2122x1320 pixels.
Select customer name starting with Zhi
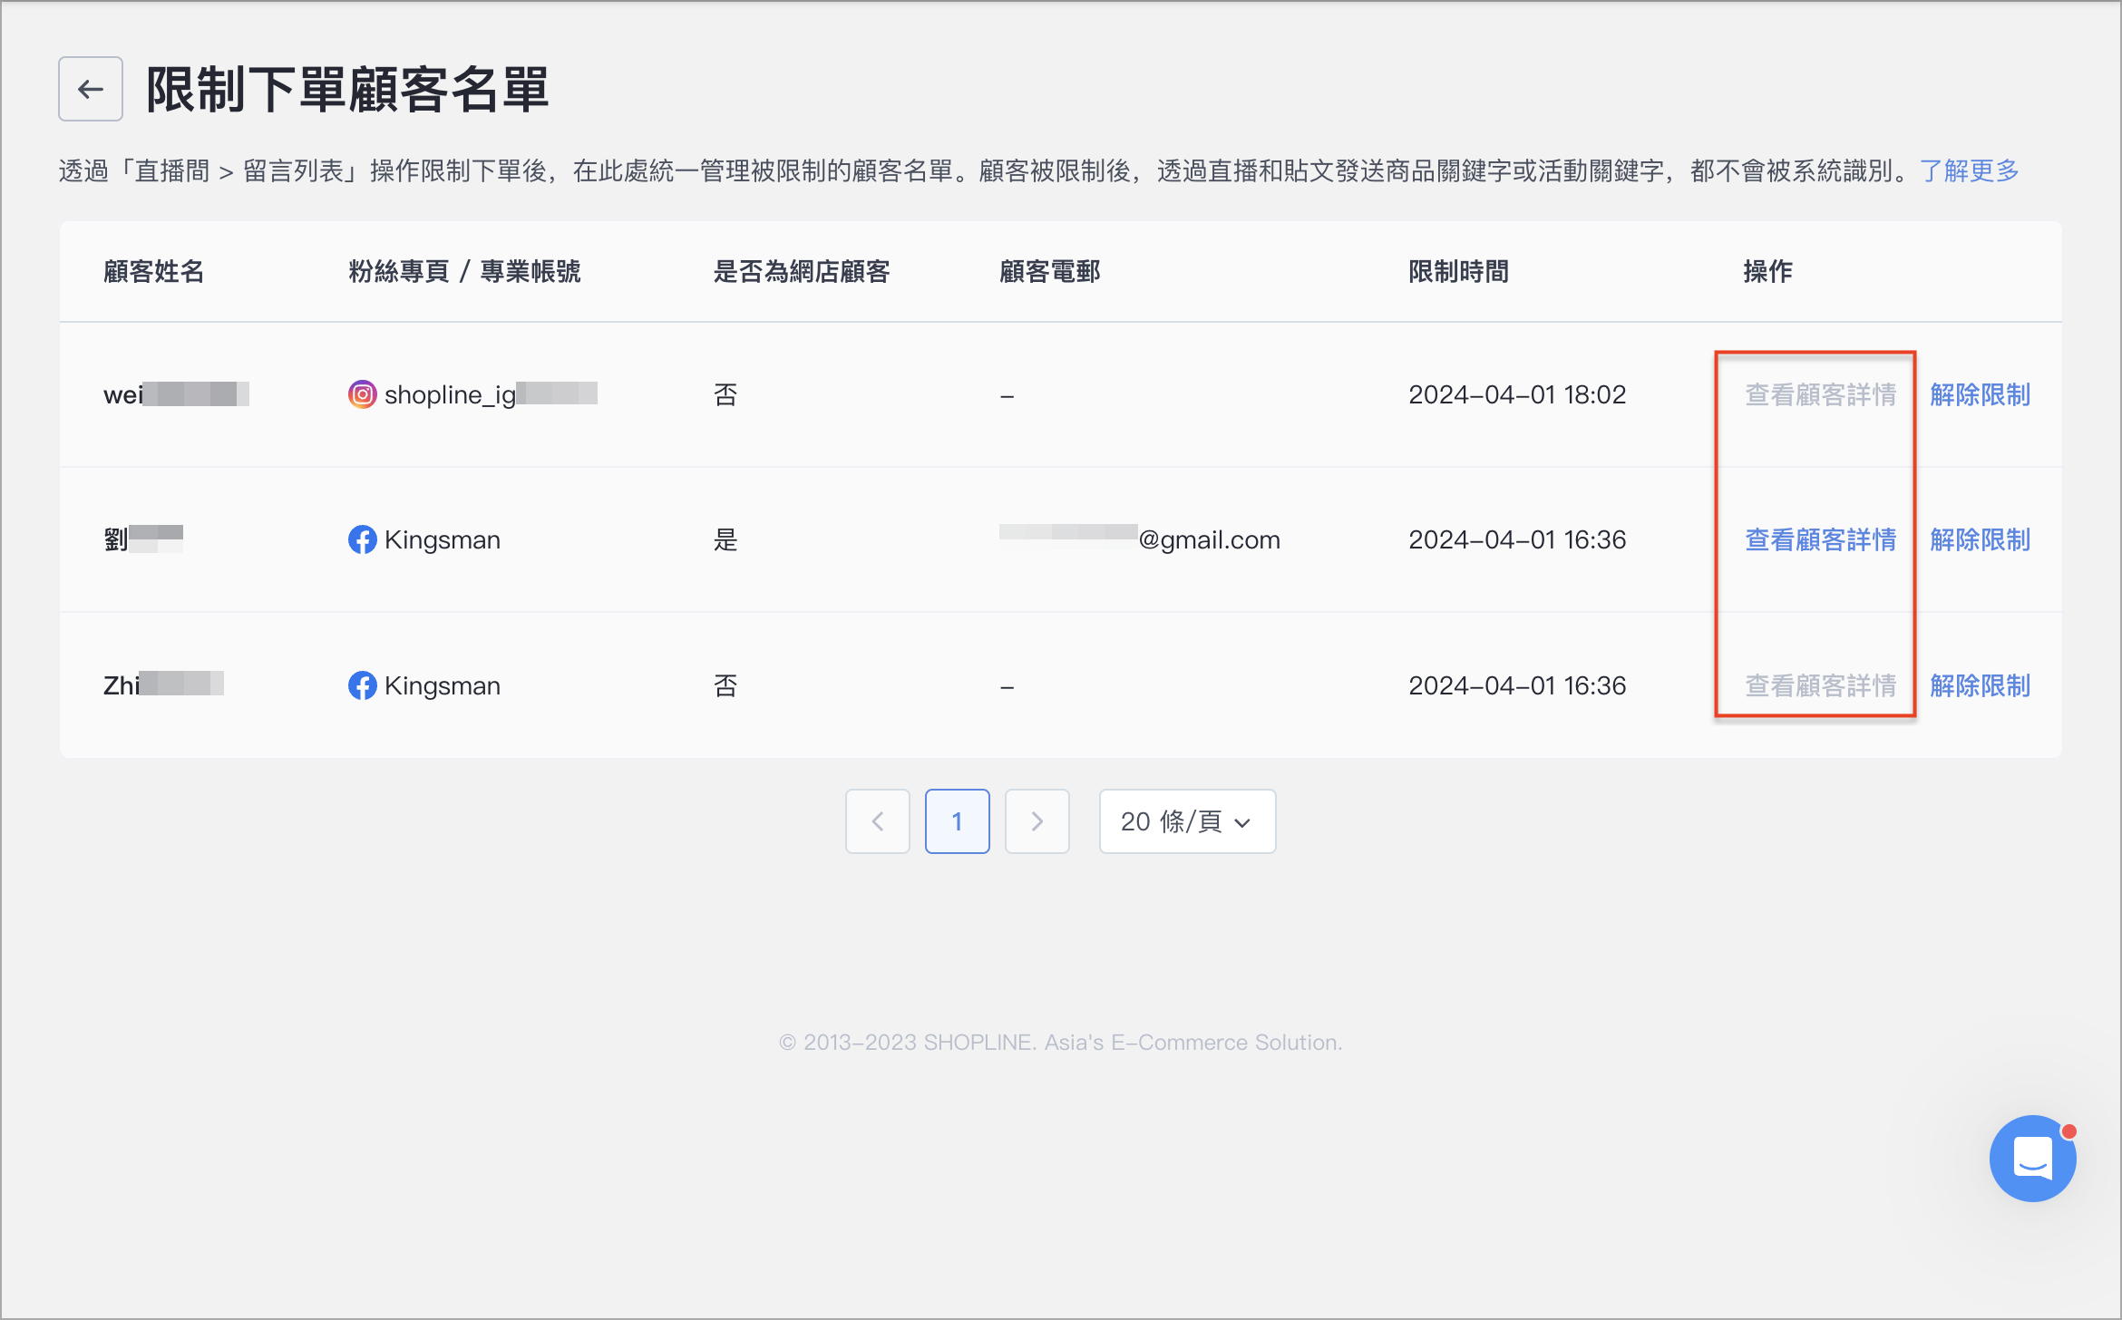[x=163, y=685]
